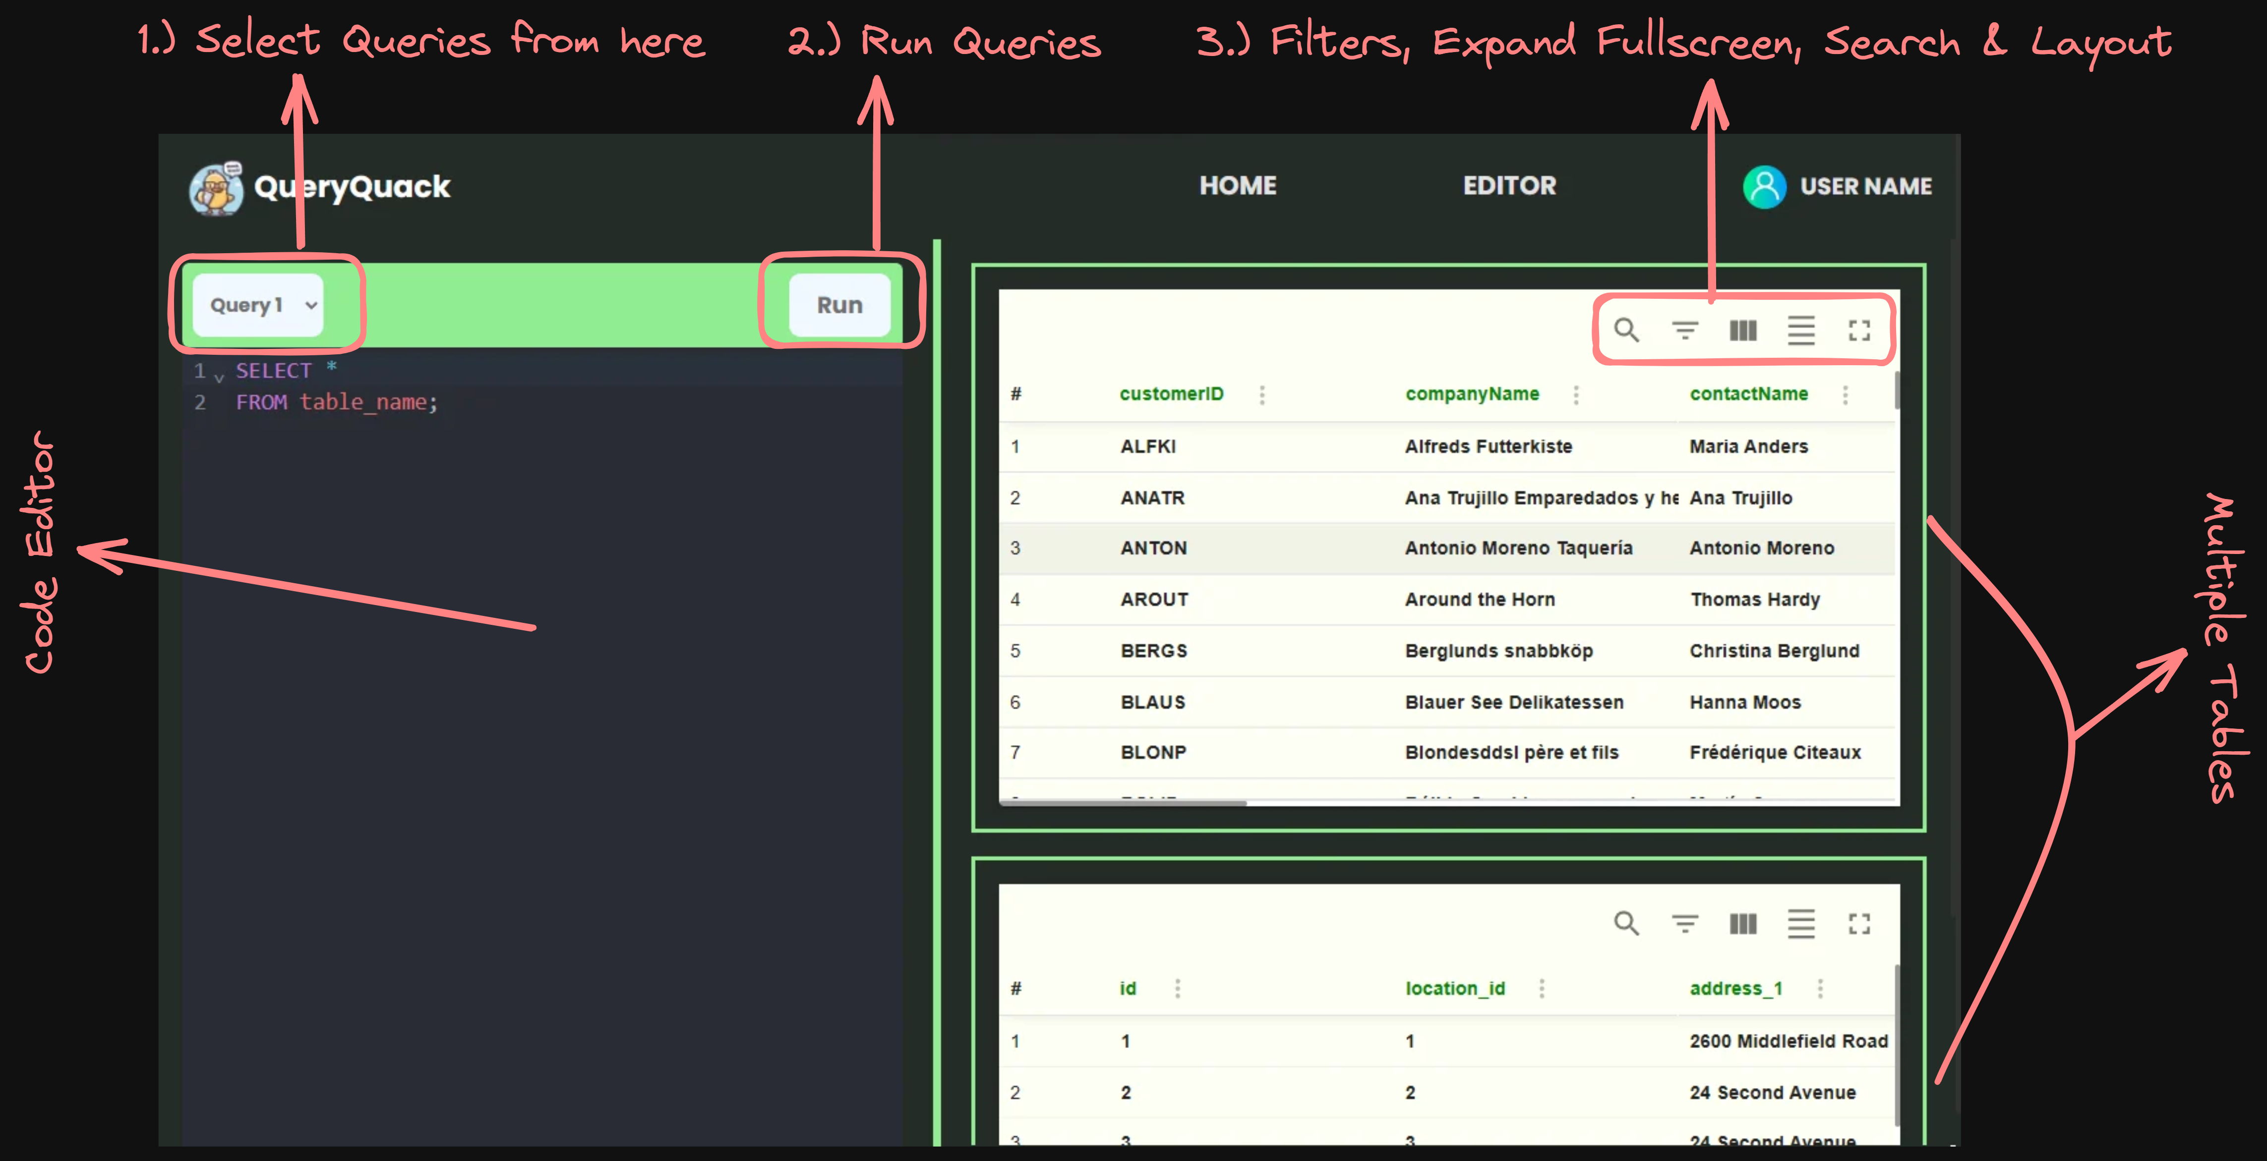This screenshot has height=1161, width=2267.
Task: Open the EDITOR page
Action: coord(1509,186)
